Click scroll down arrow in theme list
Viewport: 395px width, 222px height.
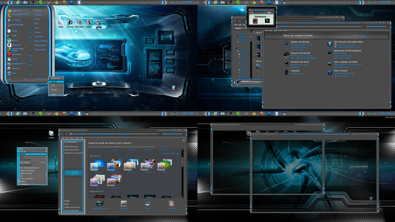pyautogui.click(x=183, y=197)
